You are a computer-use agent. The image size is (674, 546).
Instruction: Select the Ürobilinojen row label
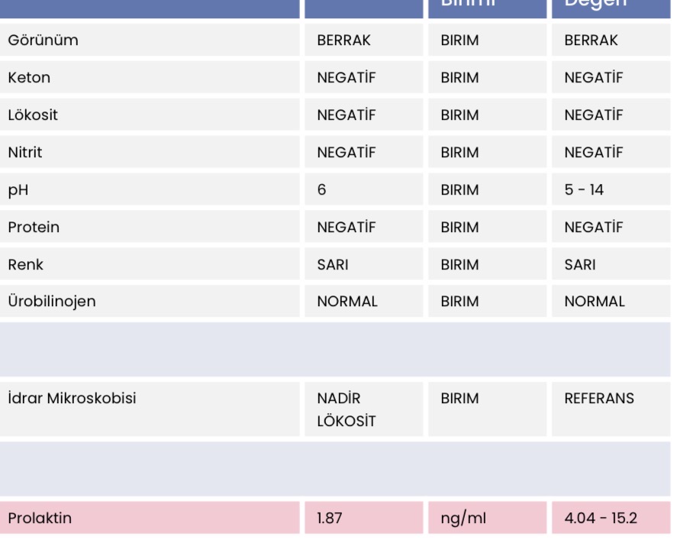click(52, 302)
